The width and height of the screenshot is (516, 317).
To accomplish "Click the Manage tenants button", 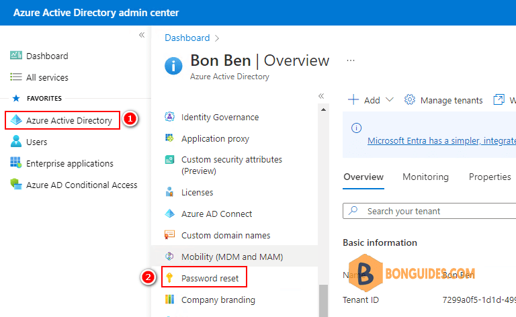I will pyautogui.click(x=443, y=100).
